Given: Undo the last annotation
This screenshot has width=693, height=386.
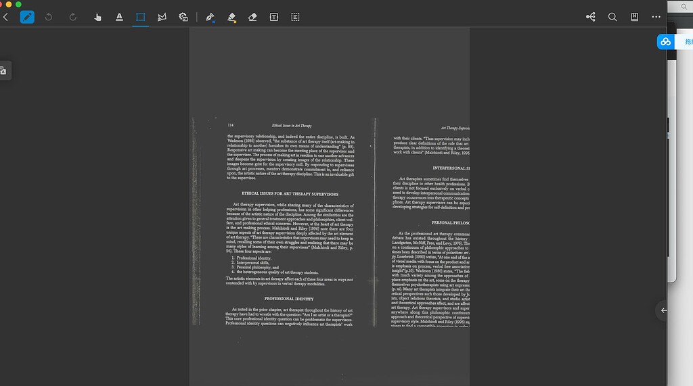Looking at the screenshot, I should 49,17.
